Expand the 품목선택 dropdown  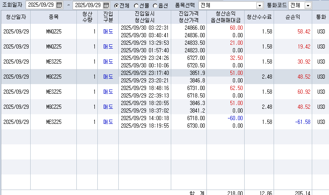click(x=260, y=5)
